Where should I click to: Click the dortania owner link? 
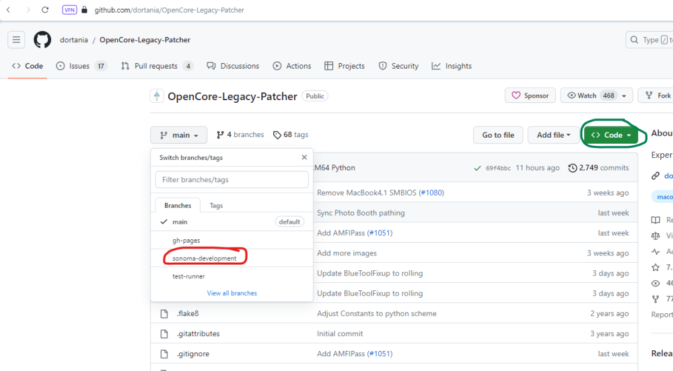coord(74,40)
